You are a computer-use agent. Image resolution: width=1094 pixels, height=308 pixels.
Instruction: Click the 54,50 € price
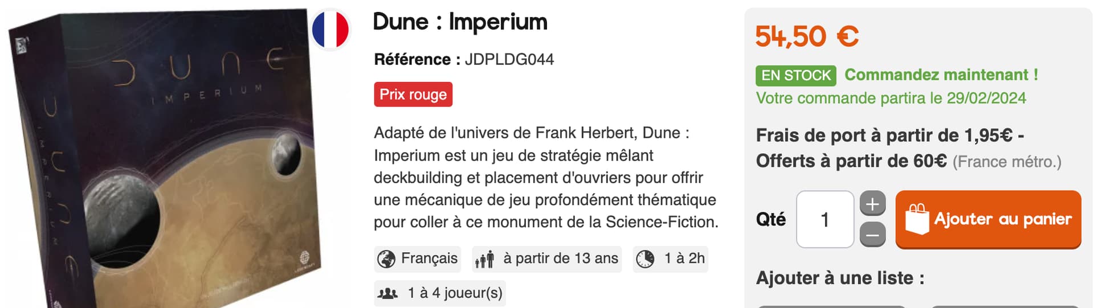point(807,36)
